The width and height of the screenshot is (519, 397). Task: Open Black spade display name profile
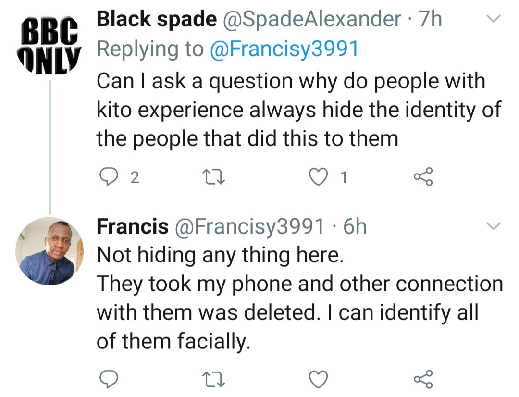coord(157,20)
